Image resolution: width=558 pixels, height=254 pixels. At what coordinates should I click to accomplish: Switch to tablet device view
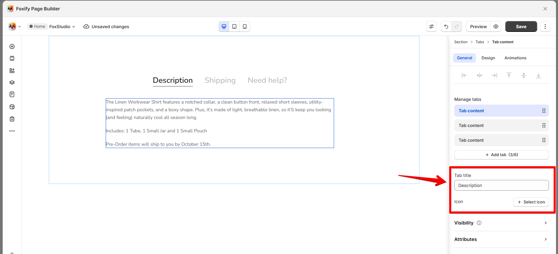coord(234,26)
